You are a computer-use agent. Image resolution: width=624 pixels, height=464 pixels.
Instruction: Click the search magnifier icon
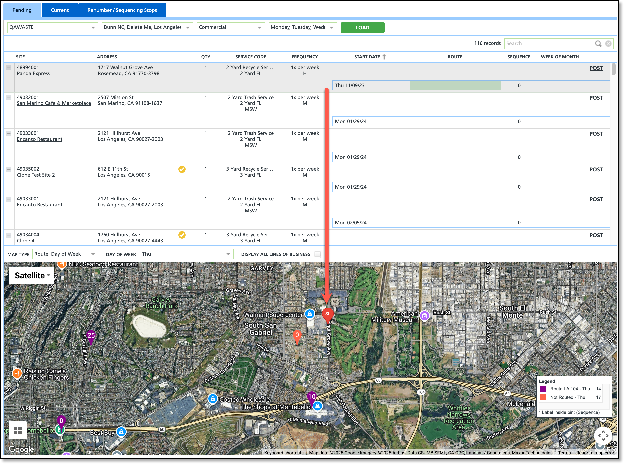point(598,44)
